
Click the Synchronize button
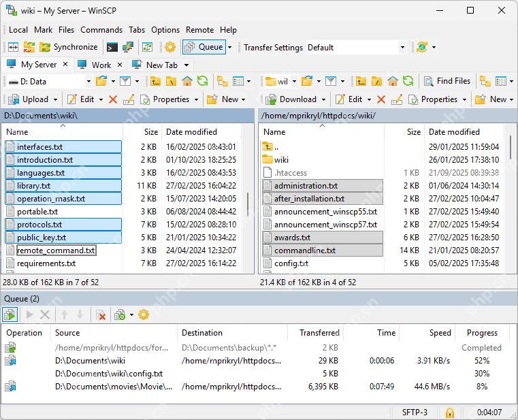[x=68, y=47]
